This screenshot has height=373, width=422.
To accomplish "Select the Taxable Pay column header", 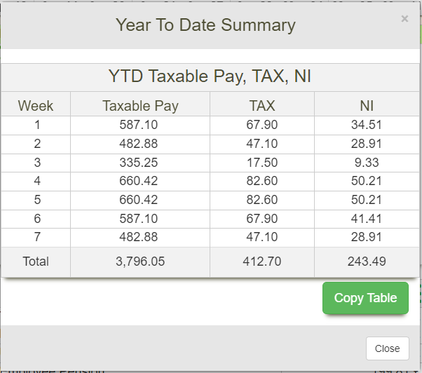I will [x=140, y=106].
